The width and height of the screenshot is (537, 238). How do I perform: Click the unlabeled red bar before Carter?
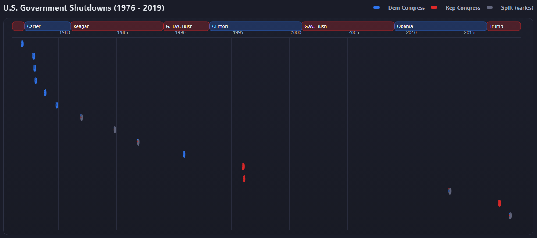[x=18, y=26]
